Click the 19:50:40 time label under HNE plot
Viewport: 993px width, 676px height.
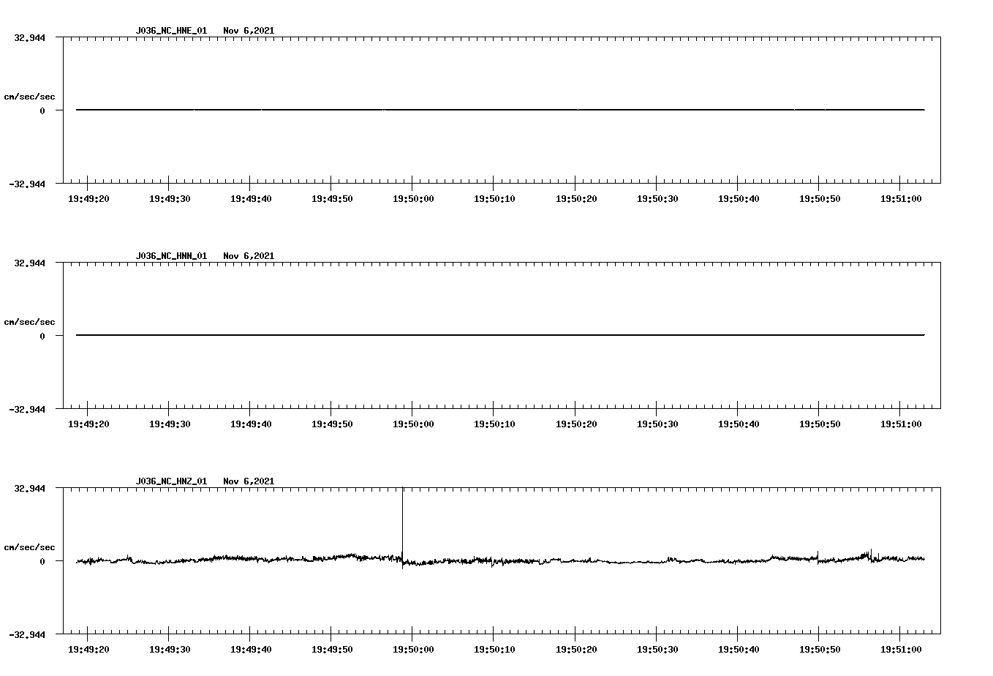[x=739, y=198]
